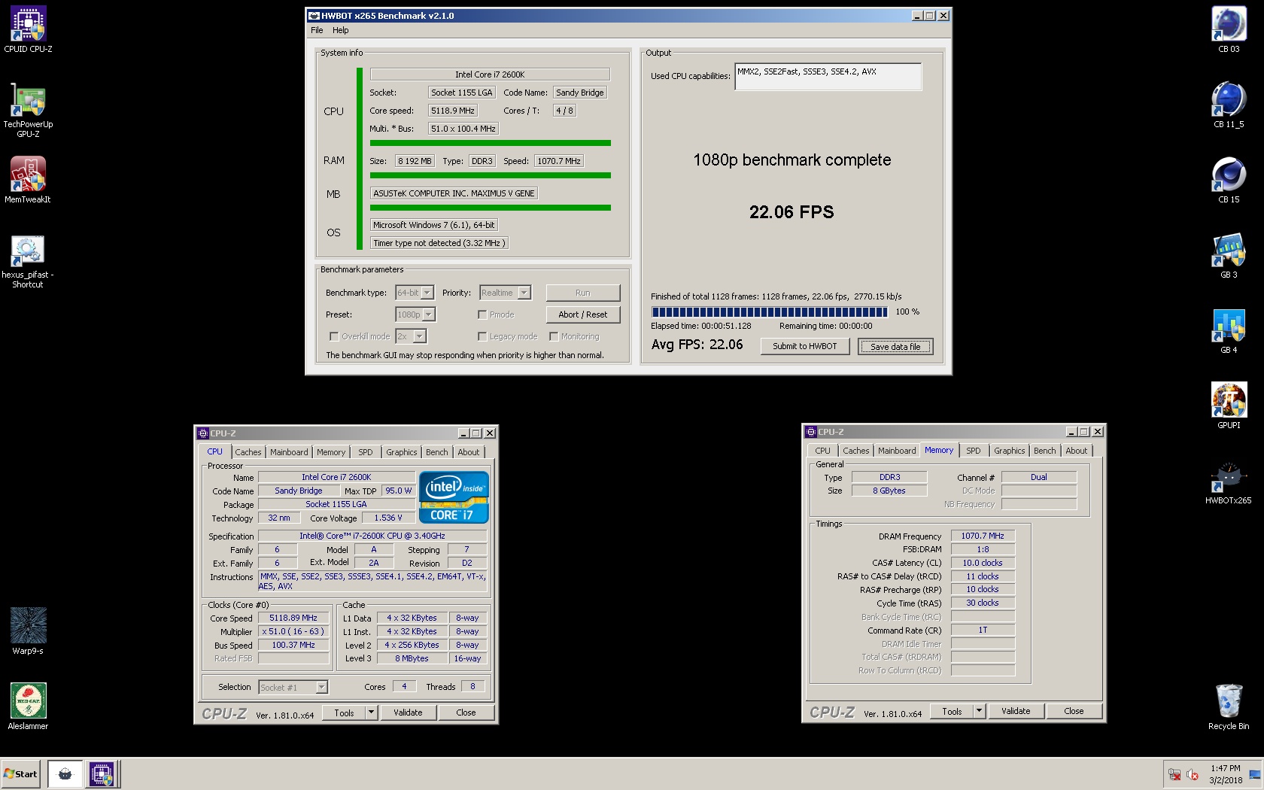The image size is (1264, 790).
Task: Switch to Memory tab in left CPU-Z
Action: tap(330, 452)
